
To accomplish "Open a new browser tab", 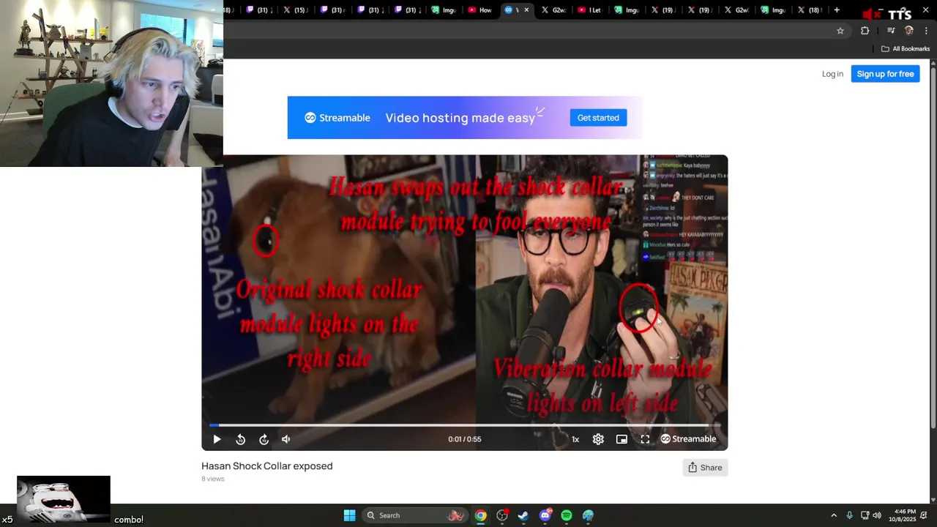I will [837, 10].
